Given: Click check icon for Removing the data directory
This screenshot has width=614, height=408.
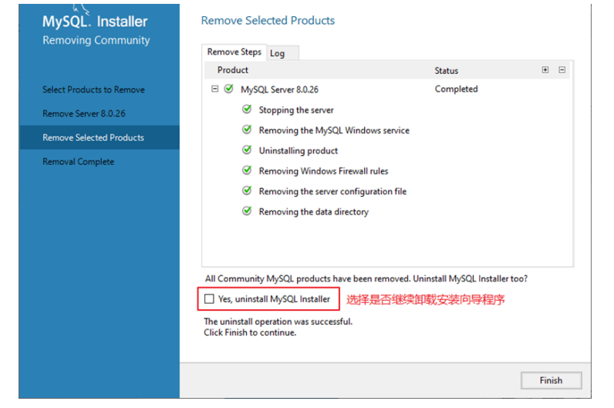Looking at the screenshot, I should pos(247,211).
